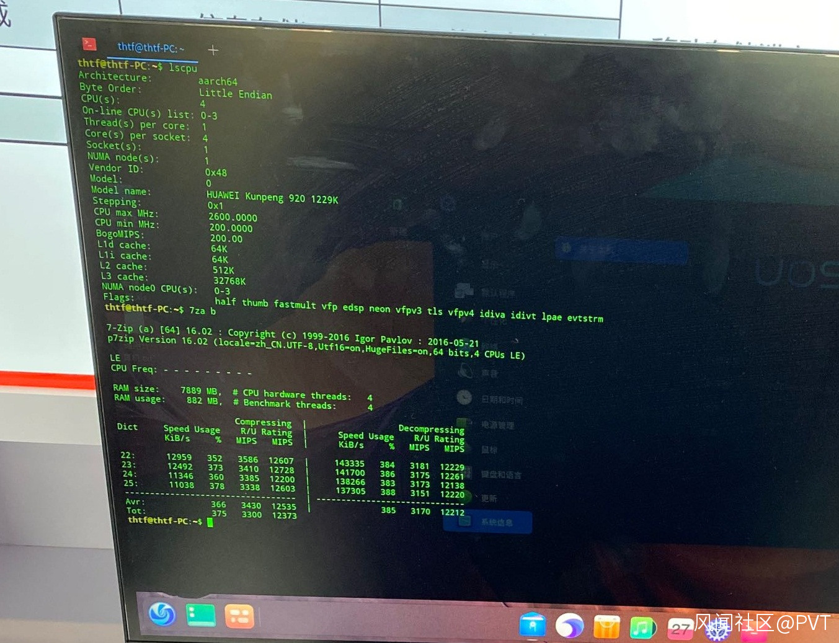Open the orange multitasking view dock icon

coord(239,616)
